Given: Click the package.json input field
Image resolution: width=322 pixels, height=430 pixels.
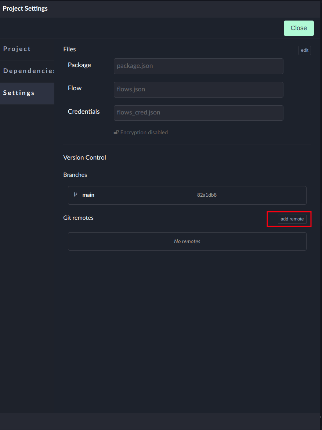Looking at the screenshot, I should [x=198, y=66].
